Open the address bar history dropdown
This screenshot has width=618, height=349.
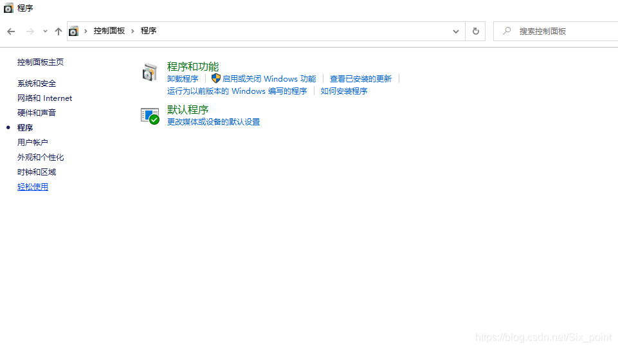(x=455, y=31)
